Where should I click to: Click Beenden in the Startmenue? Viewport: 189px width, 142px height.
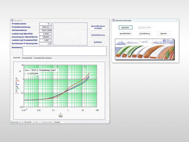[164, 33]
